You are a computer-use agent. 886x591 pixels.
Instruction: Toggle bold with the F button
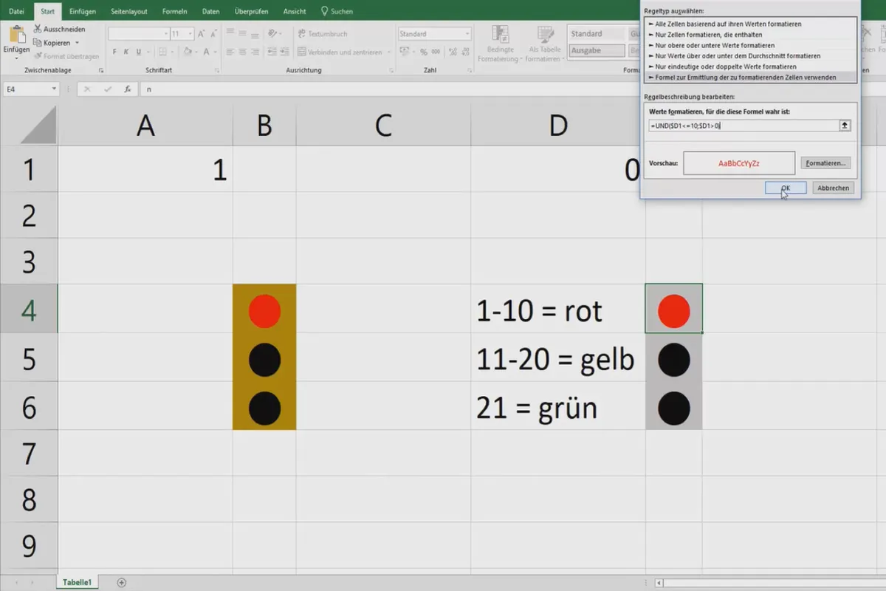point(115,52)
